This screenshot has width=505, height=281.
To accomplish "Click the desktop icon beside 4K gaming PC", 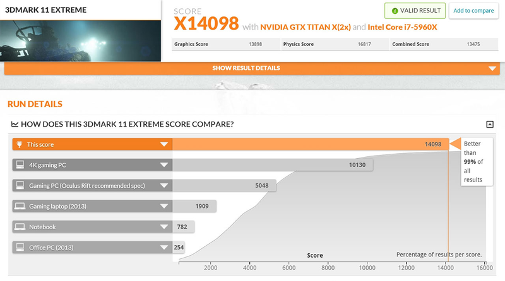I will tap(20, 165).
